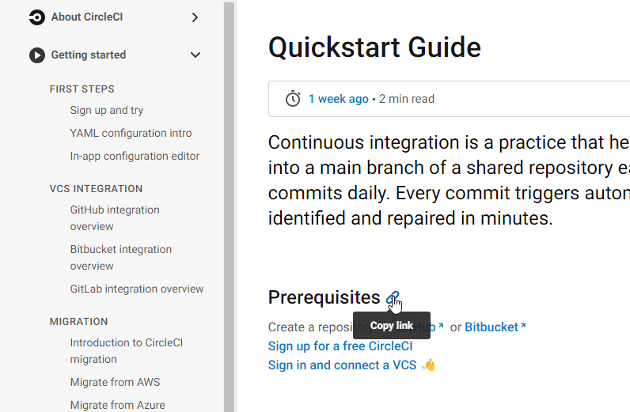Click Sign in and connect a VCS link
Viewport: 630px width, 412px height.
[x=343, y=365]
